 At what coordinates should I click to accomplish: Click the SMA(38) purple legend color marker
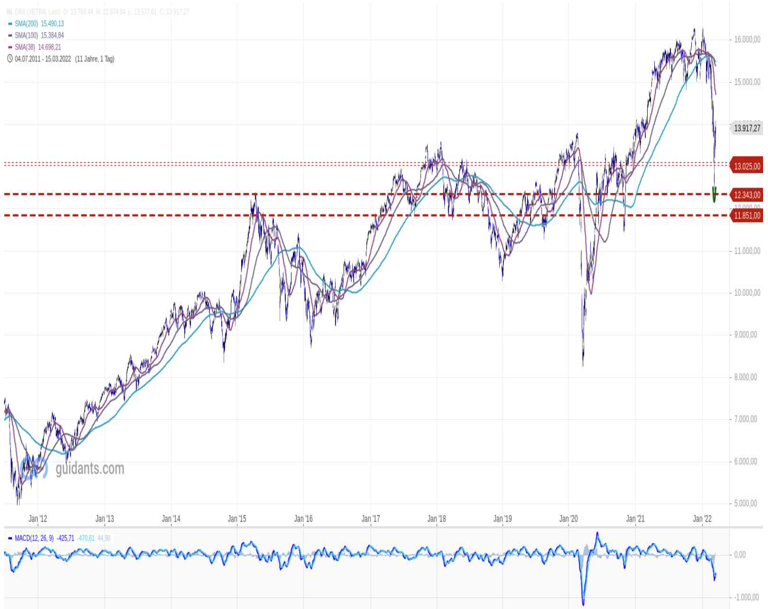point(10,47)
